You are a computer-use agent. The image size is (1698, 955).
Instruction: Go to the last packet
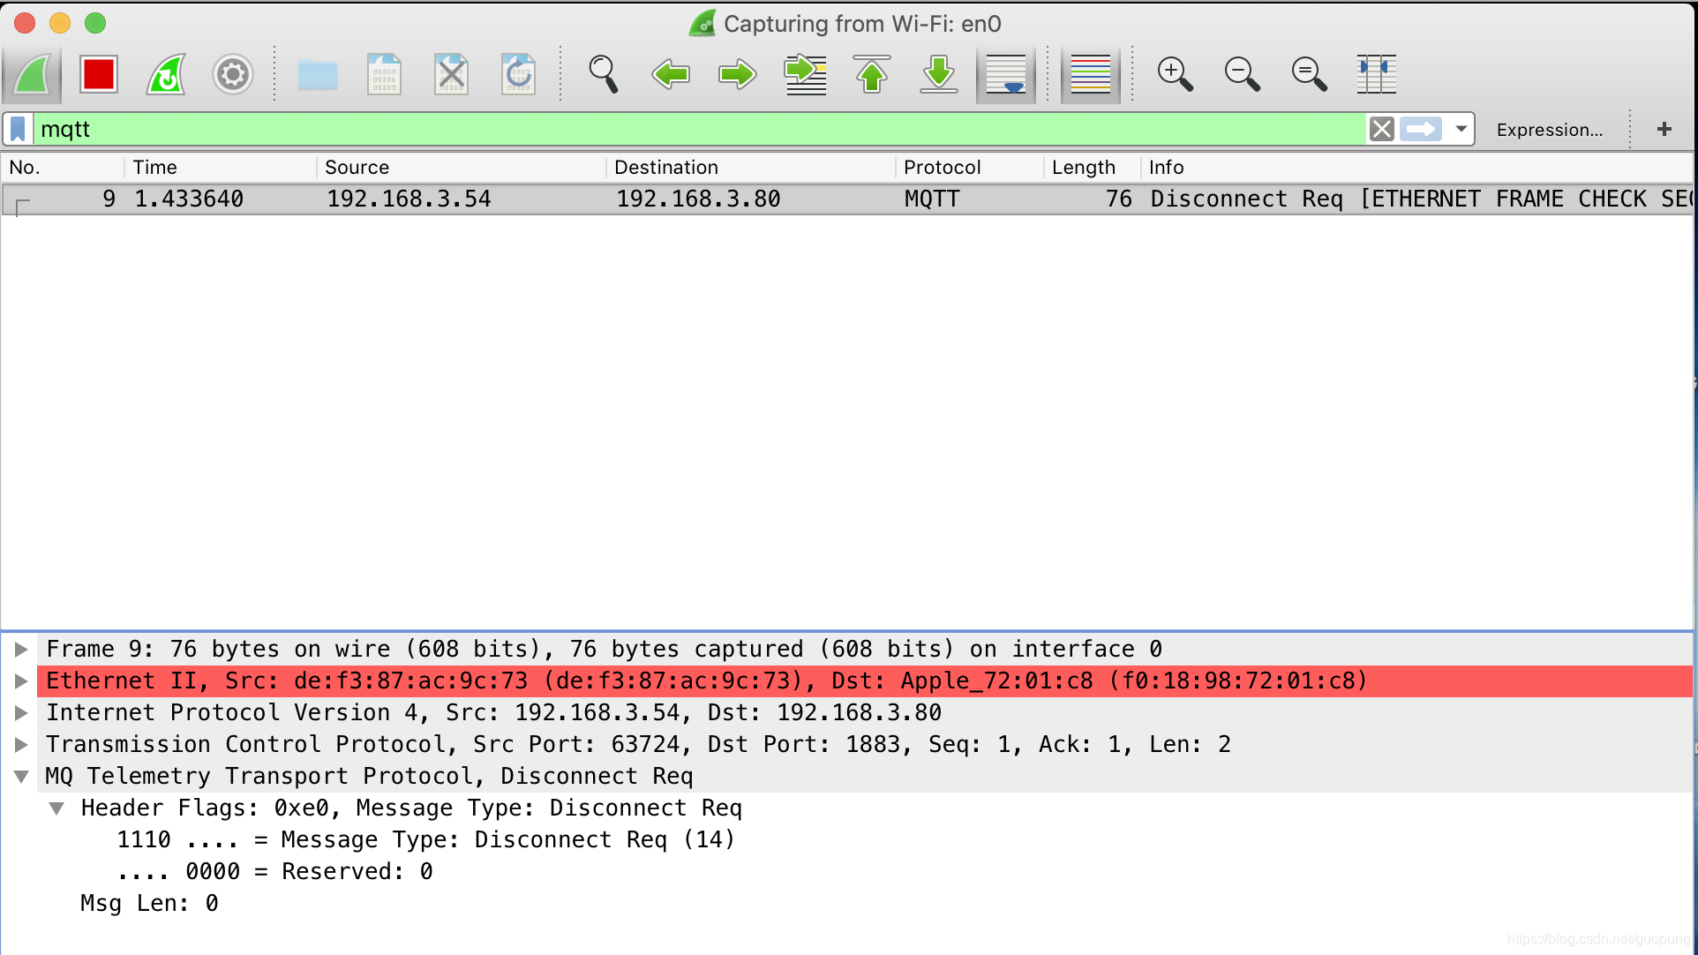(939, 75)
